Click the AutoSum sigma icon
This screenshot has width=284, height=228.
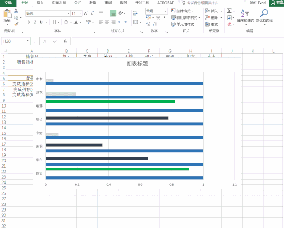click(229, 11)
